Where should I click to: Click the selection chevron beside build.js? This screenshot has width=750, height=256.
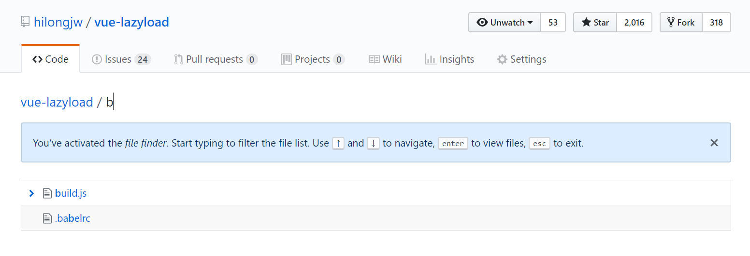click(32, 193)
